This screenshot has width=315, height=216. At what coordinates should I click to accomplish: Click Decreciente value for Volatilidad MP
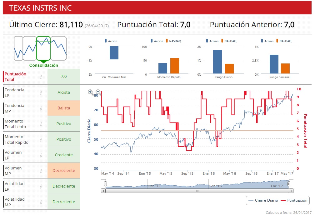[64, 202]
